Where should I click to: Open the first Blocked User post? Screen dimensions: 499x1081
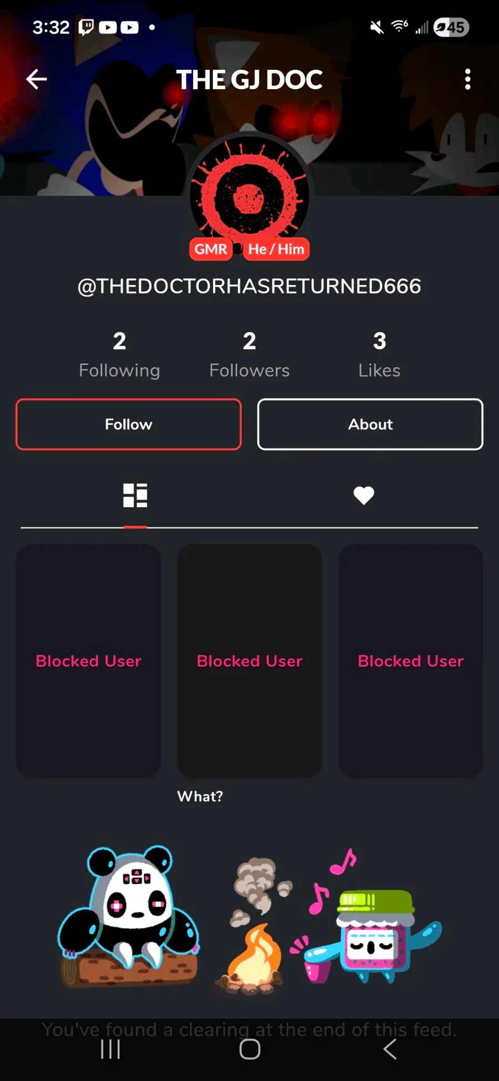(x=89, y=661)
